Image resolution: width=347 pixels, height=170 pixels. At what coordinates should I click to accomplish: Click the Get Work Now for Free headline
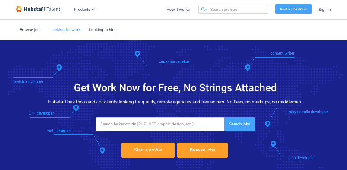(175, 88)
